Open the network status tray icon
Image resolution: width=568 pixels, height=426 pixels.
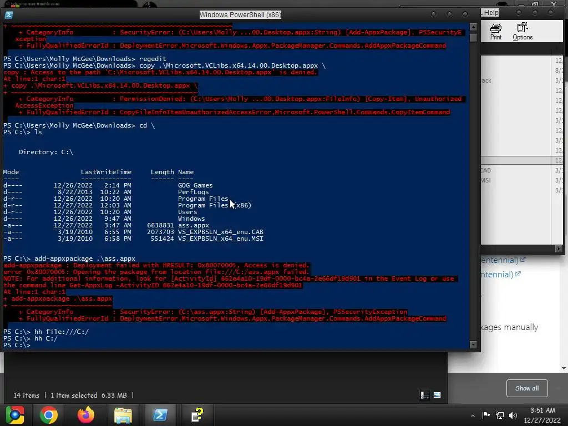click(x=500, y=415)
